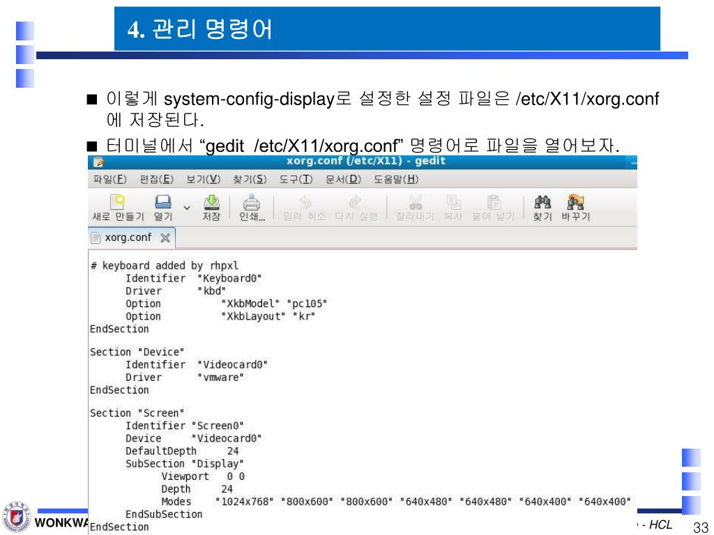Open the 편집(E) menu

[157, 179]
